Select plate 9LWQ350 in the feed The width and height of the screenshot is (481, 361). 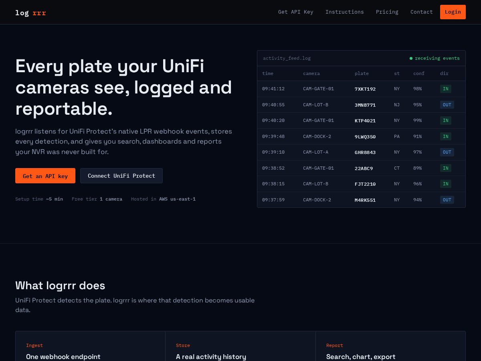[365, 136]
